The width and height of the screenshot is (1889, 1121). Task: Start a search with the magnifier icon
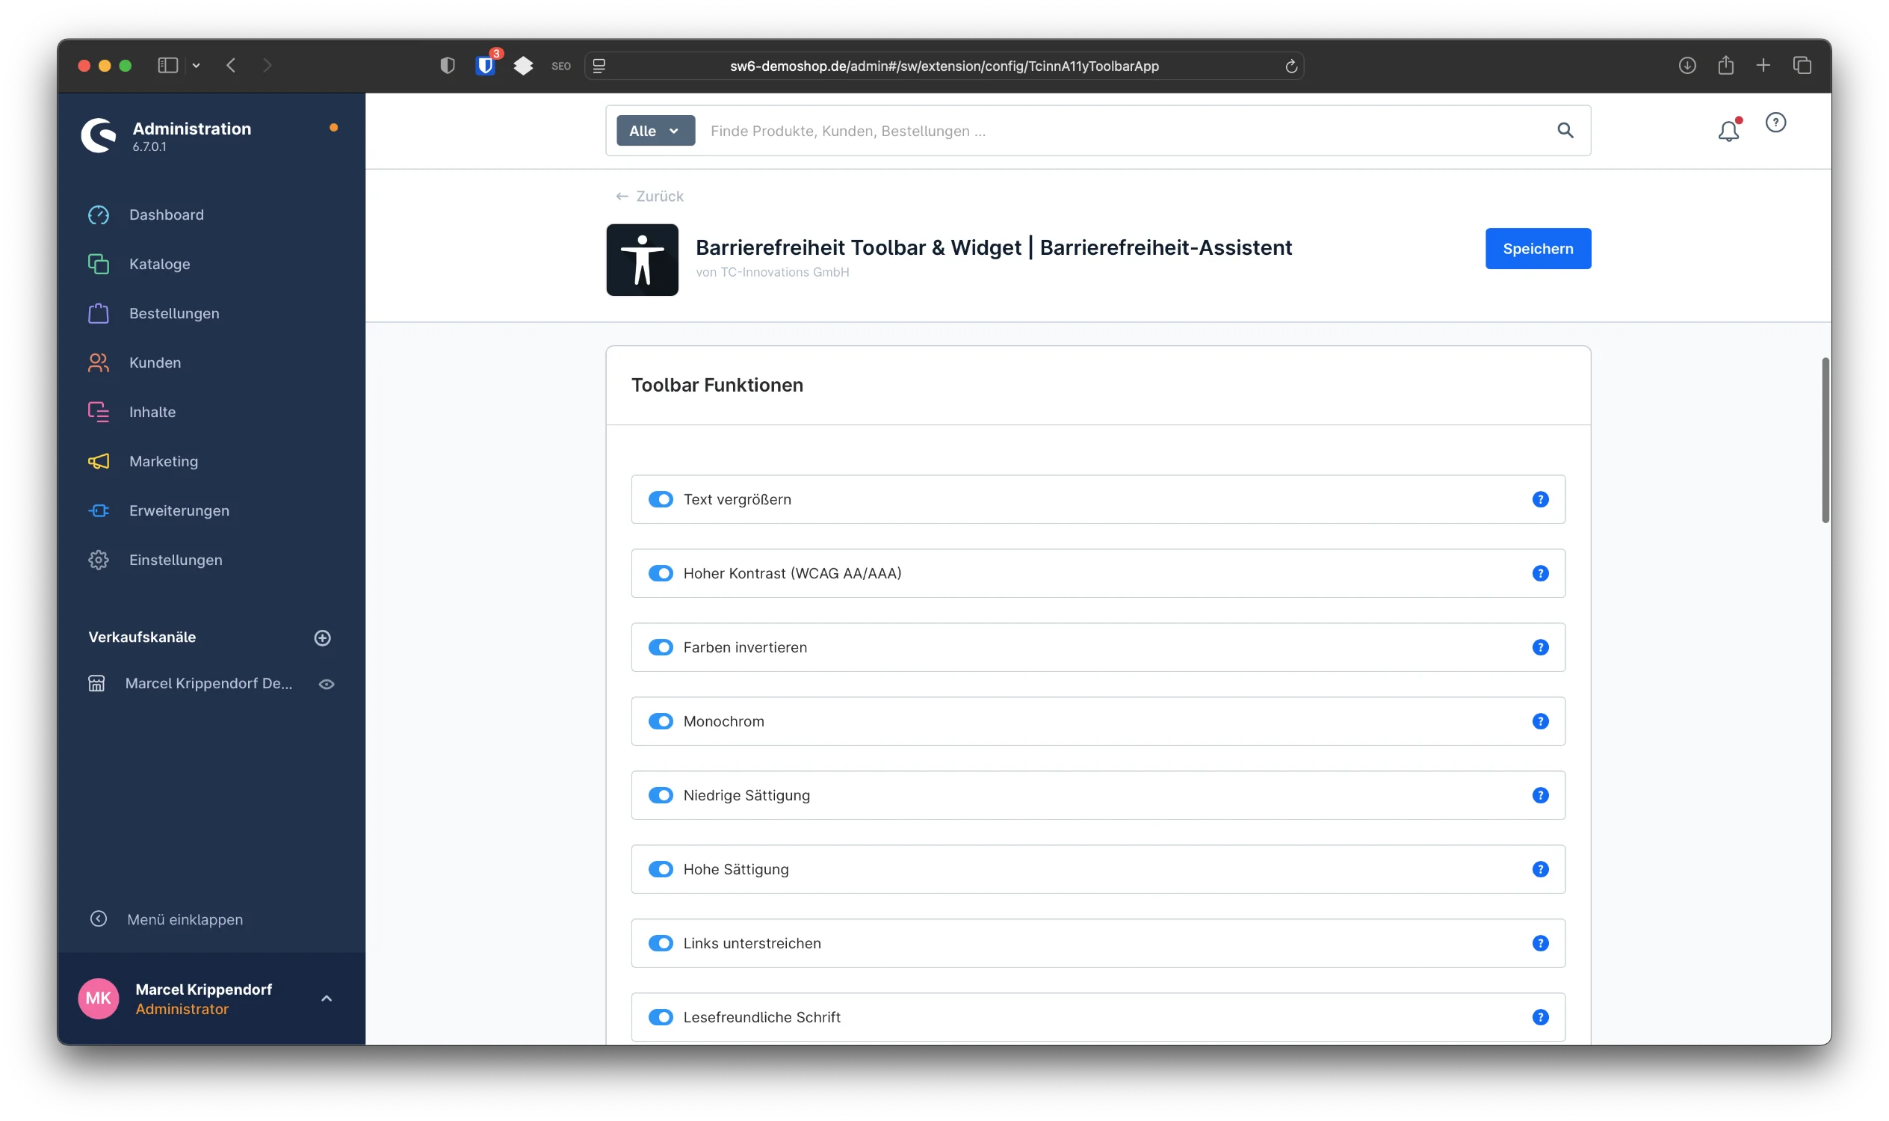[x=1565, y=131]
